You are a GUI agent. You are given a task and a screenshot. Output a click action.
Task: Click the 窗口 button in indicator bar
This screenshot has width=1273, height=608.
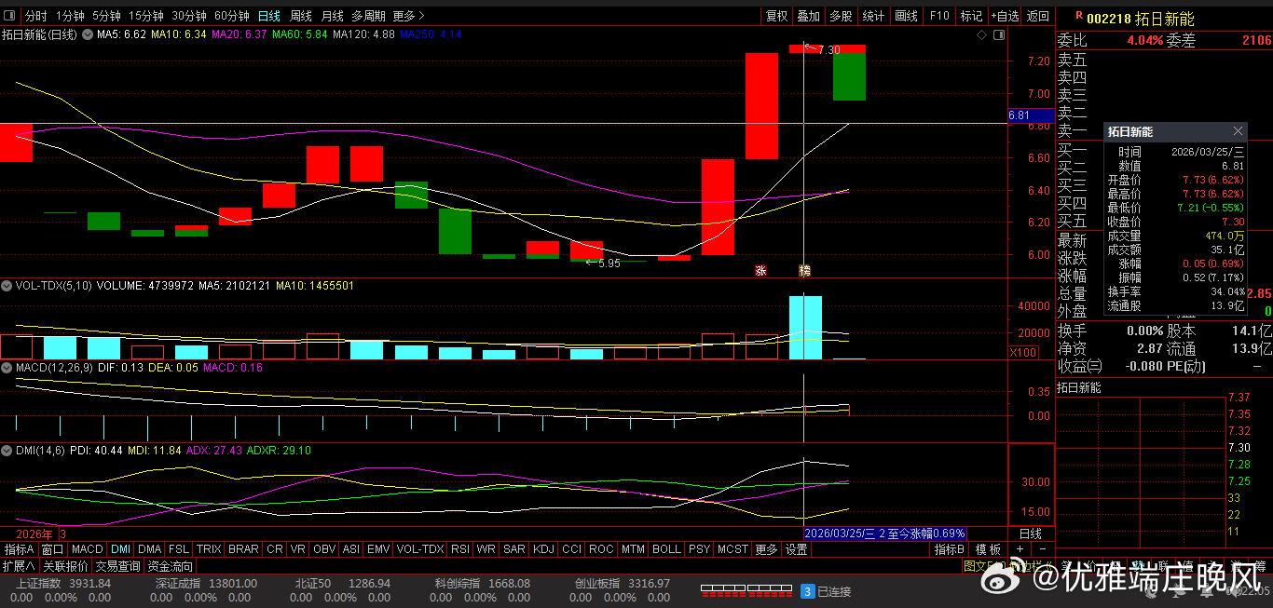tap(53, 549)
